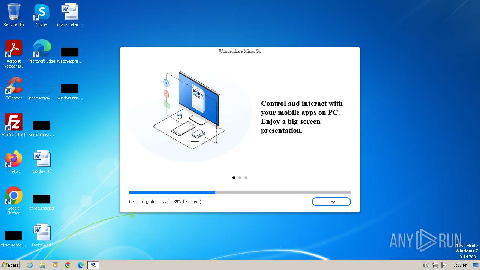Open the Recycle Bin desktop icon
The height and width of the screenshot is (270, 480).
(x=13, y=15)
